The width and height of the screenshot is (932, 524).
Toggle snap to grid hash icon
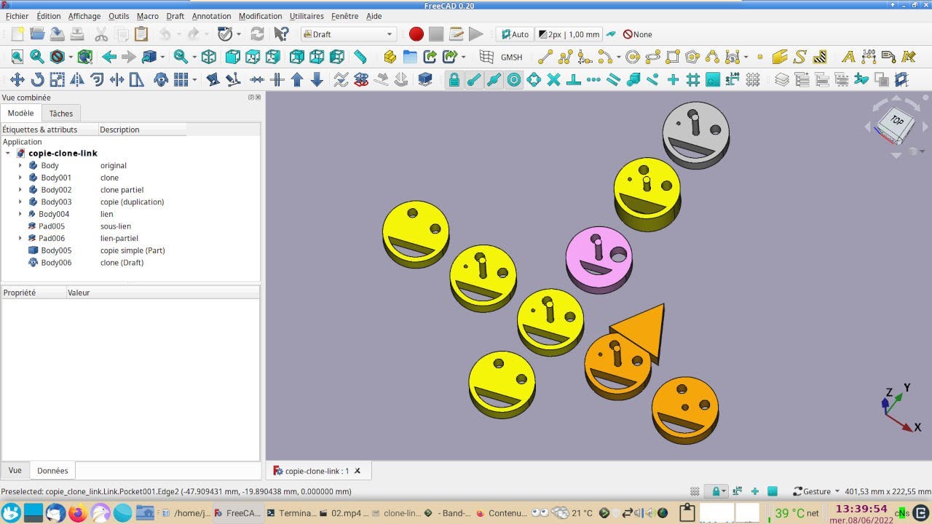point(692,79)
